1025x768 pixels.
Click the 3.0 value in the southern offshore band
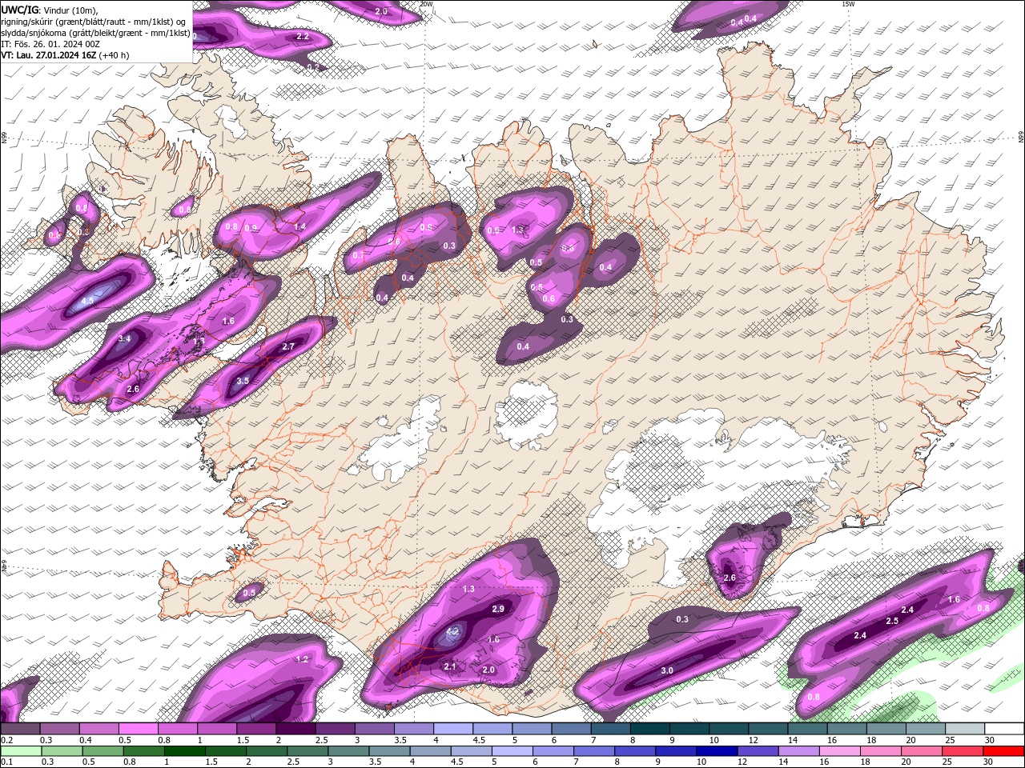click(667, 670)
